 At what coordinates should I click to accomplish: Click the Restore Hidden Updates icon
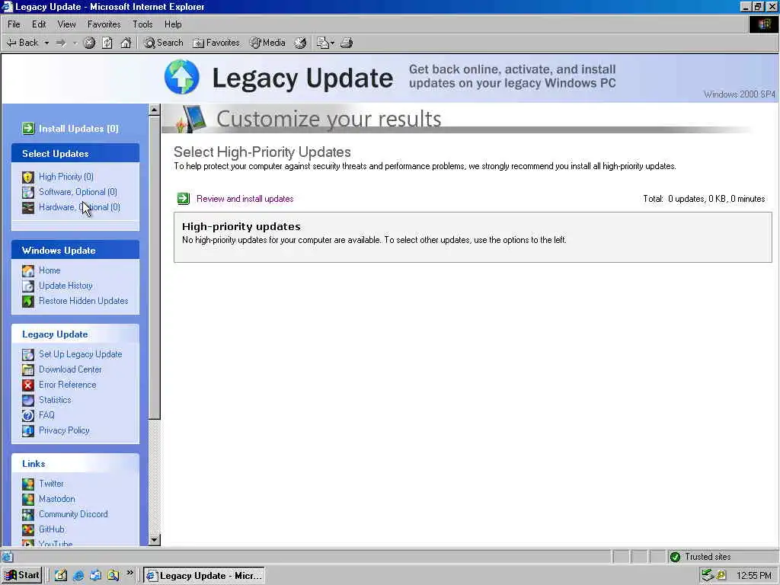coord(28,301)
